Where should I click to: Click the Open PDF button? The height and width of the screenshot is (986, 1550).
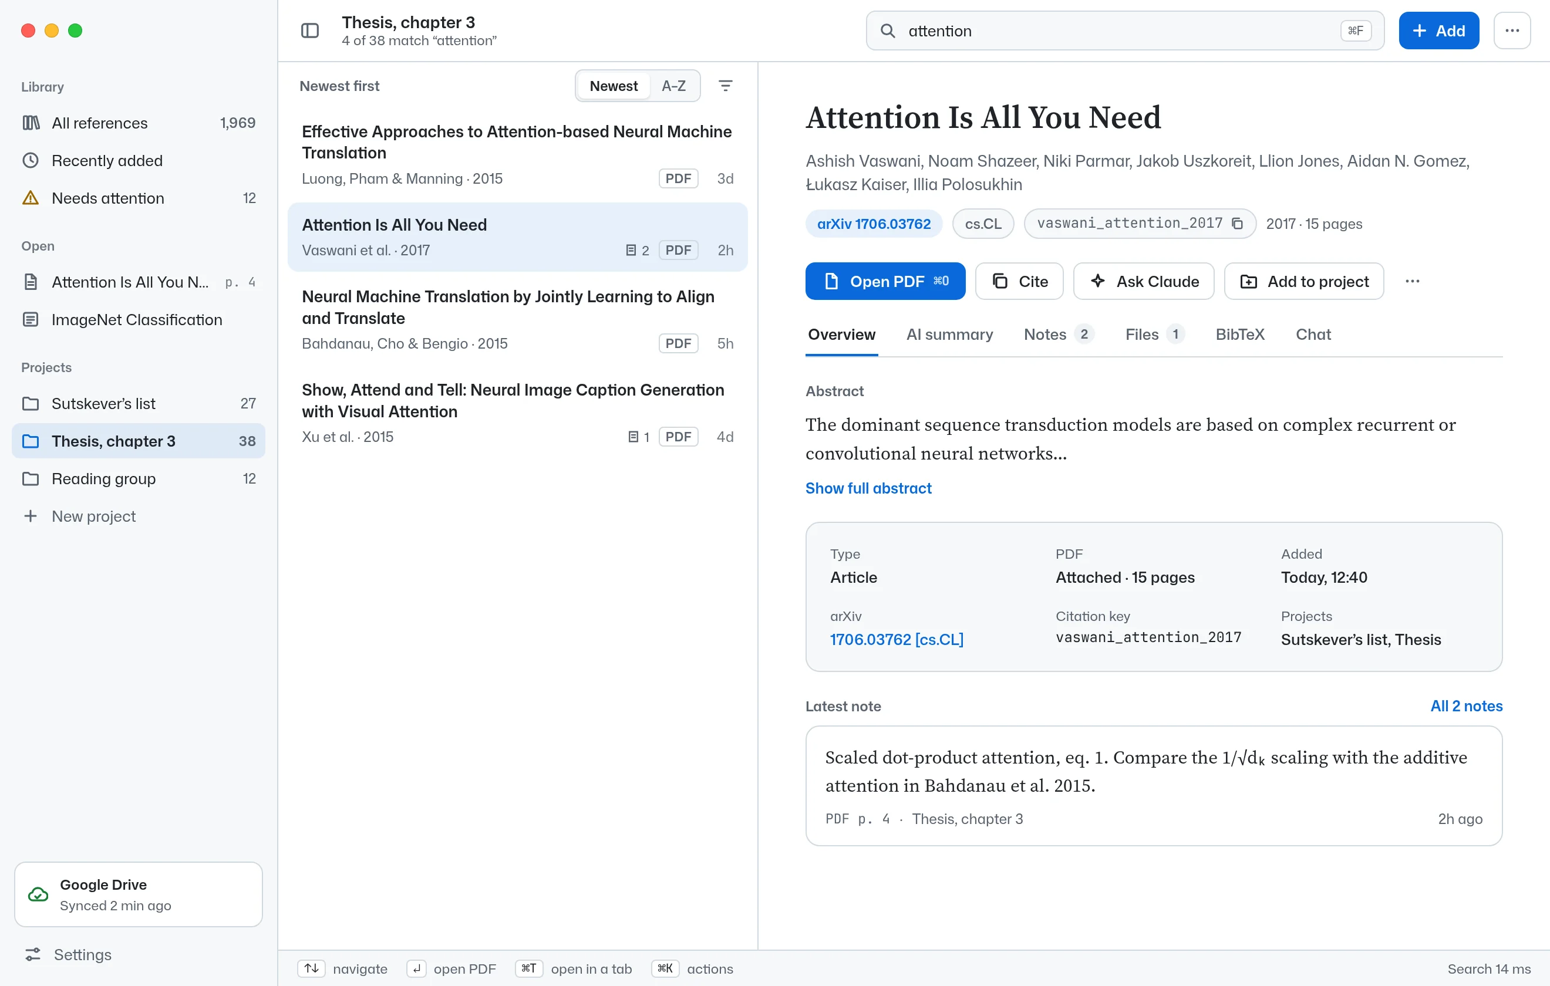point(885,281)
